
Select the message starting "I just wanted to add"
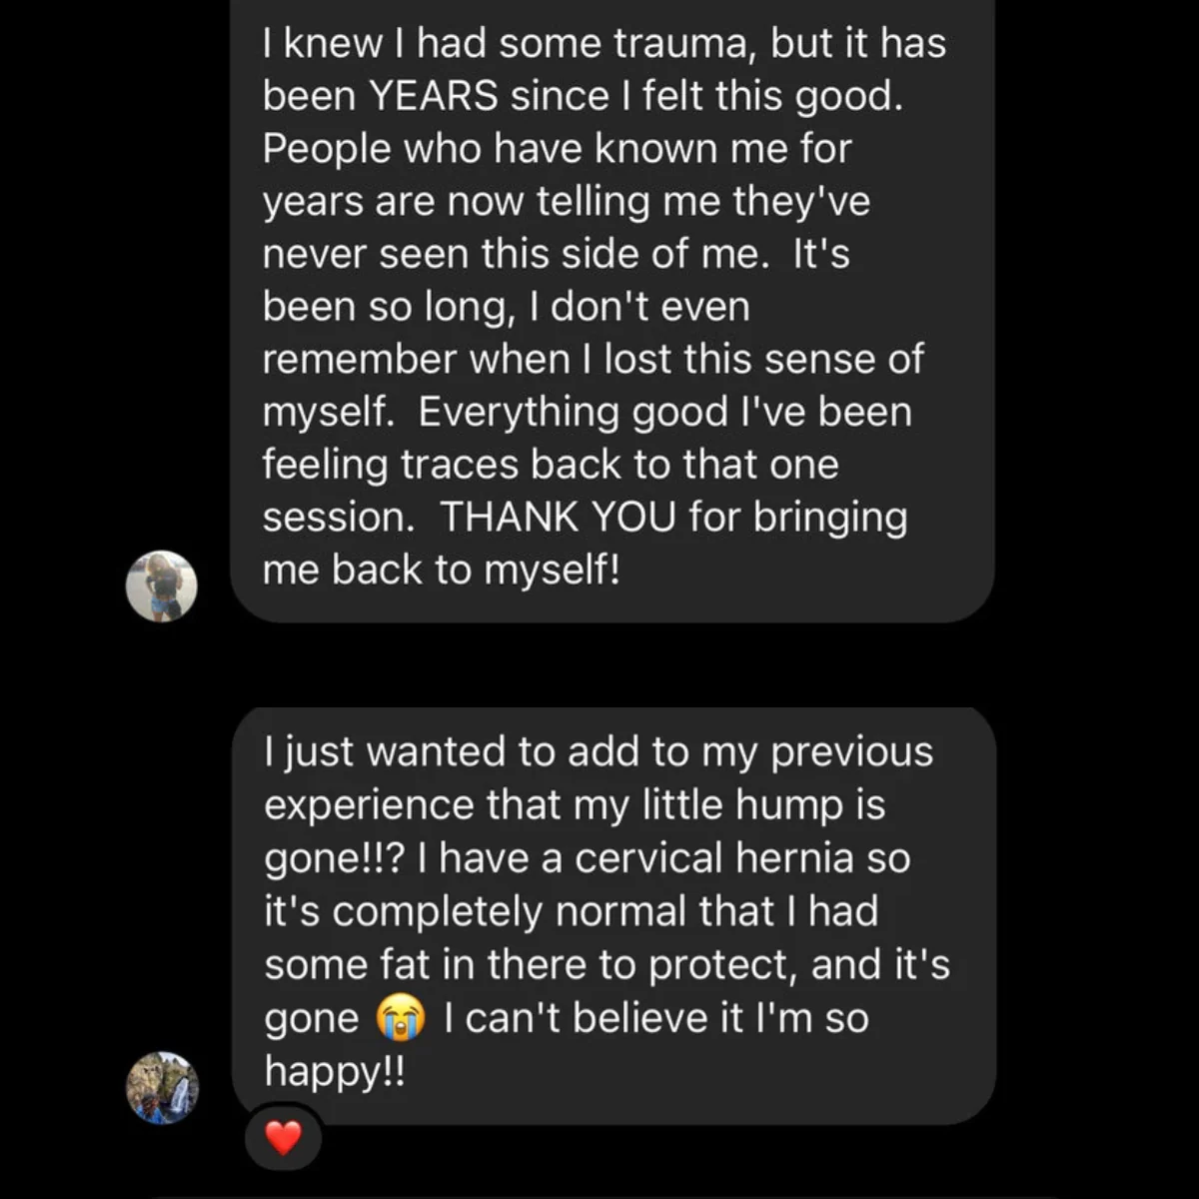[613, 911]
